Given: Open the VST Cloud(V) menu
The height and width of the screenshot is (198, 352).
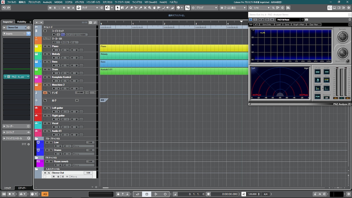Looking at the screenshot, I should pyautogui.click(x=151, y=2).
